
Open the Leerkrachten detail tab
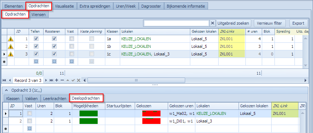(x=55, y=98)
